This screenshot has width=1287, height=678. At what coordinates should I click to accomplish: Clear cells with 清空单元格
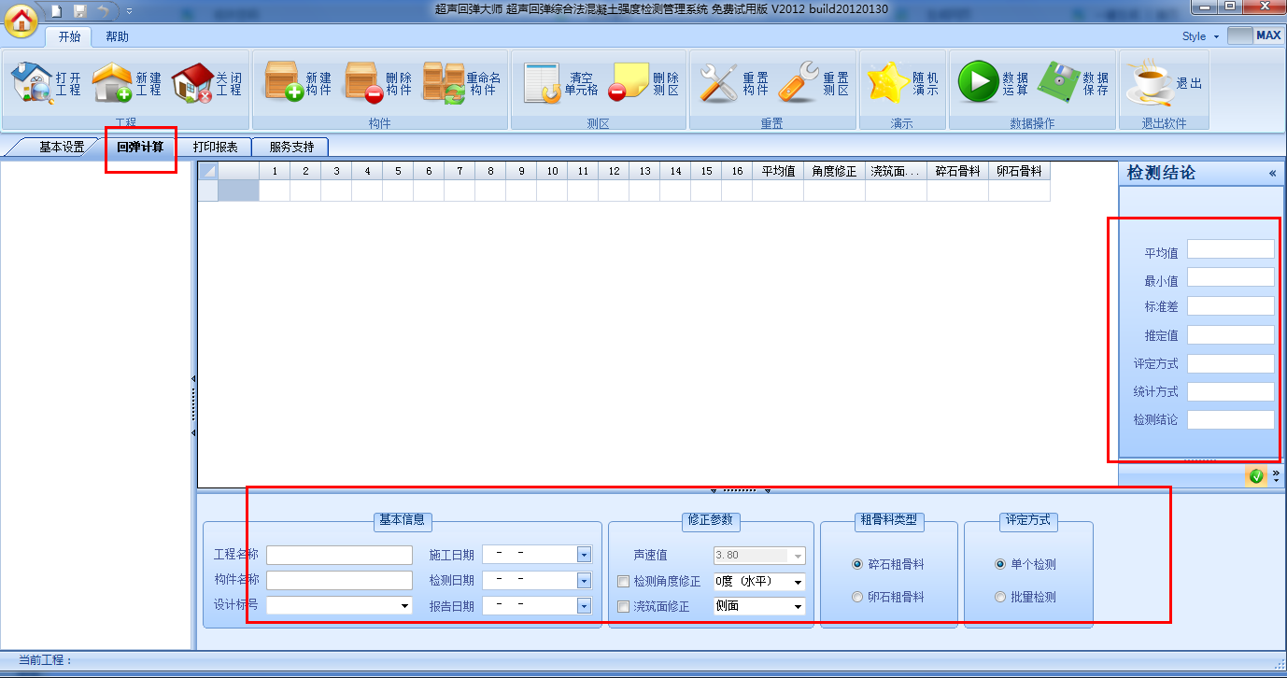[x=560, y=84]
